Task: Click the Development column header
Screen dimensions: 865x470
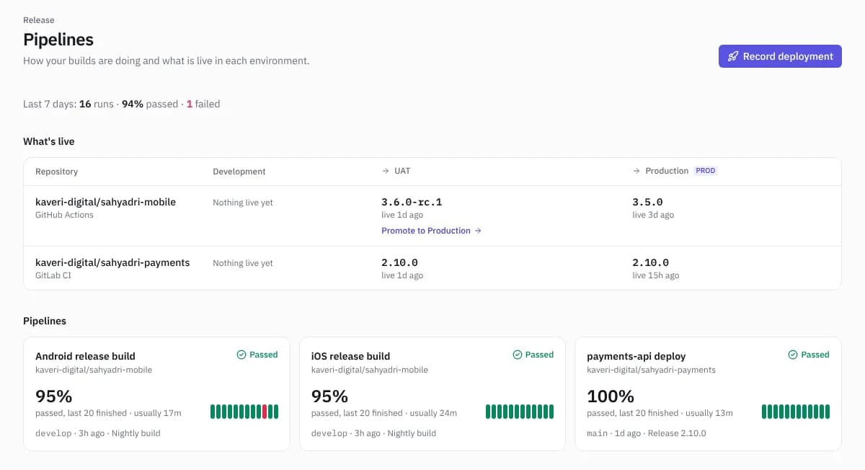Action: 239,172
